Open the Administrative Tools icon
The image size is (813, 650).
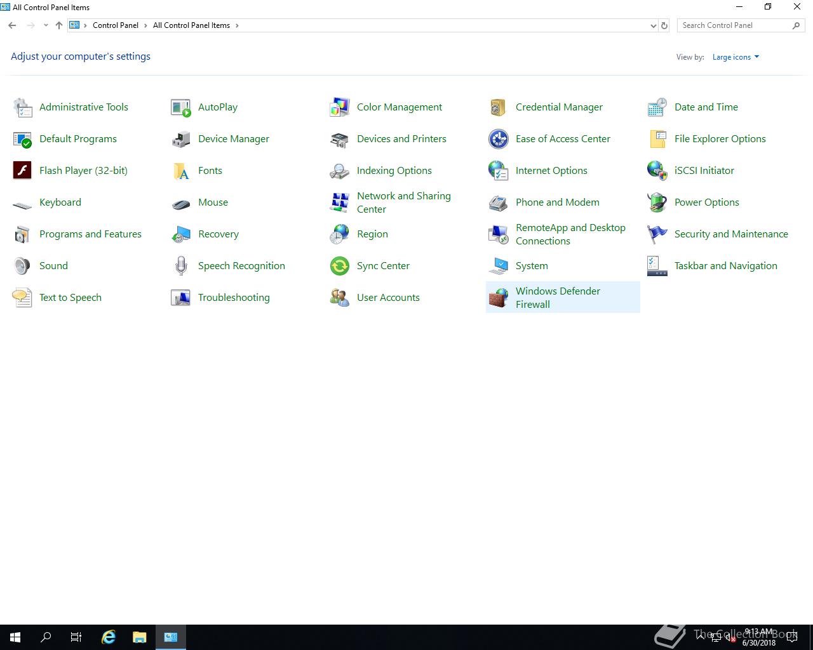pyautogui.click(x=22, y=107)
